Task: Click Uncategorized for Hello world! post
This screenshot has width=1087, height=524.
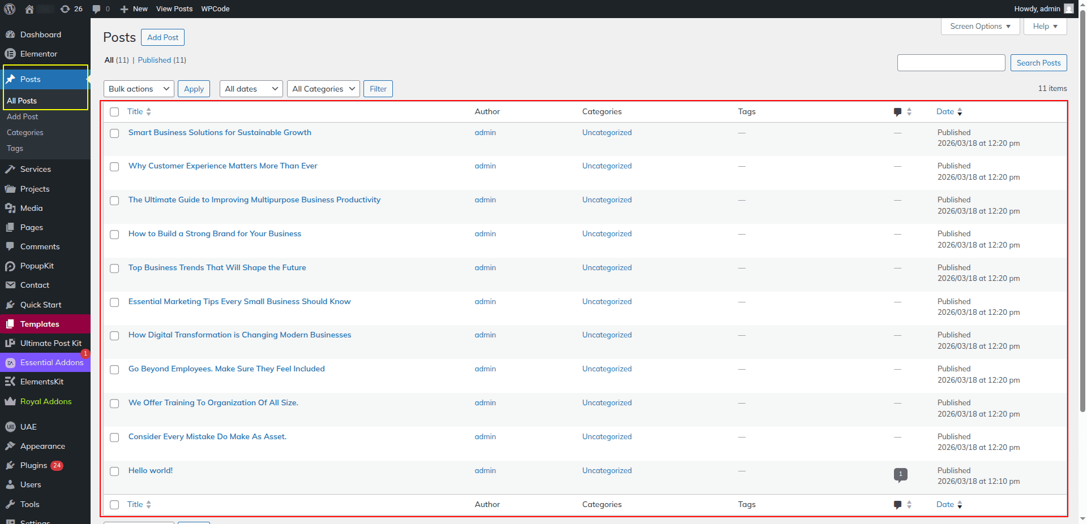Action: pyautogui.click(x=607, y=470)
